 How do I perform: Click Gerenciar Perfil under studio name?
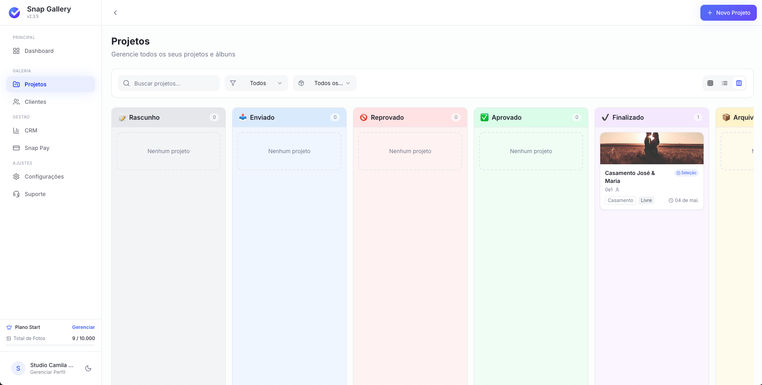pos(48,372)
